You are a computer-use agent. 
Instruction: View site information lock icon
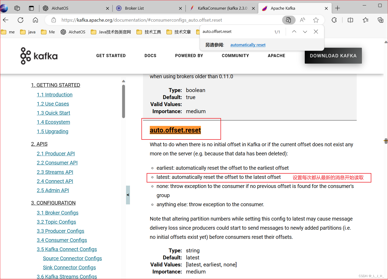(53, 20)
